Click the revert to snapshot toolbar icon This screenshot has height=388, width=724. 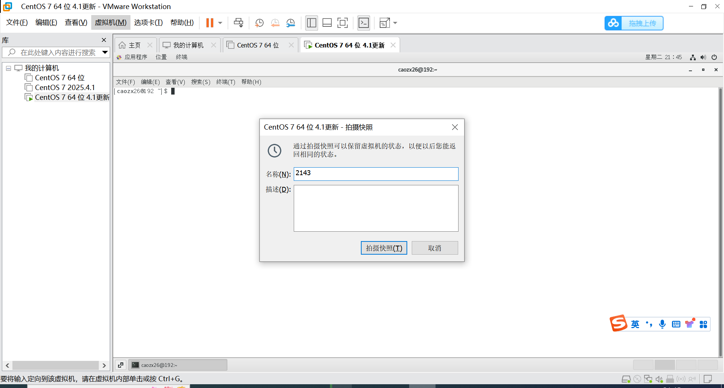tap(275, 23)
